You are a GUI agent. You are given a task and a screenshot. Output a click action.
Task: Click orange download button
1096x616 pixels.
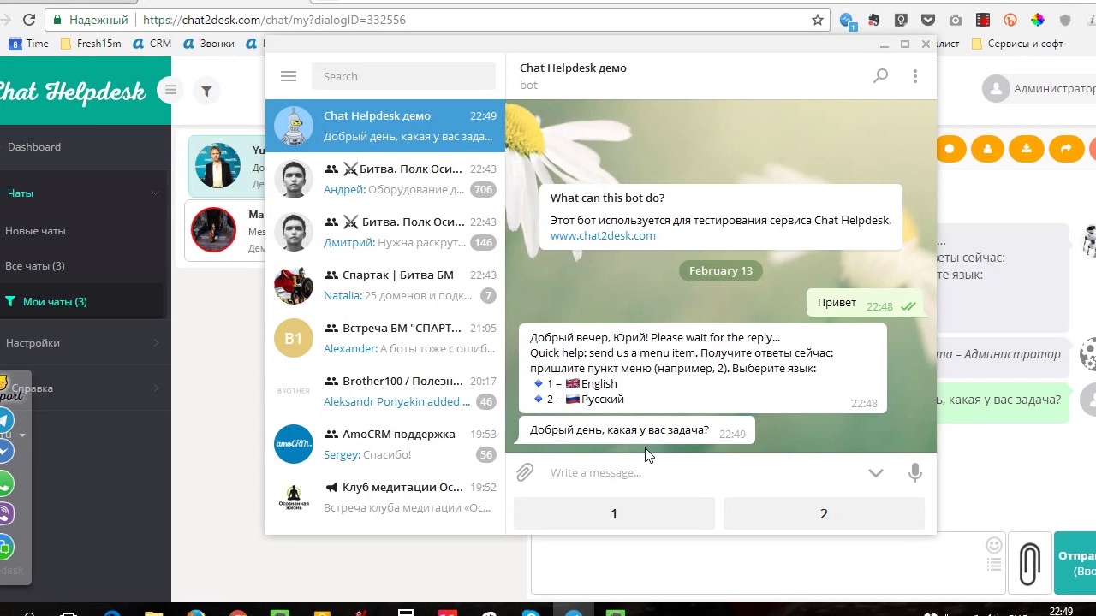pos(1026,149)
